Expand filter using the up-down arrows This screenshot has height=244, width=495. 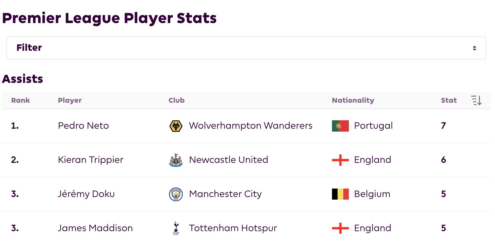475,48
